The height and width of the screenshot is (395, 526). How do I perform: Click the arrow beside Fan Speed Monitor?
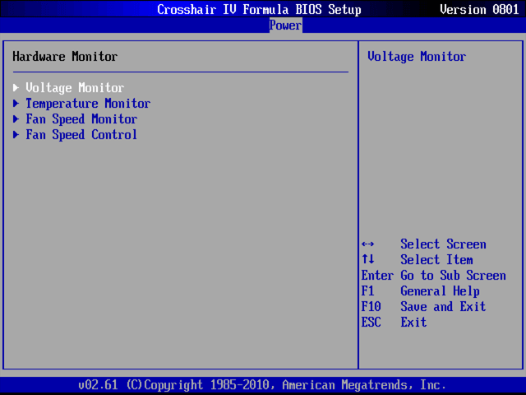point(16,118)
